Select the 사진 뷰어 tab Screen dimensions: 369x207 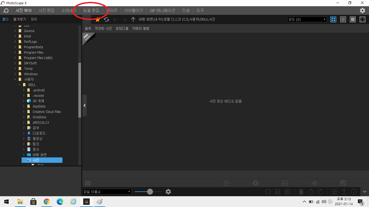pos(24,11)
